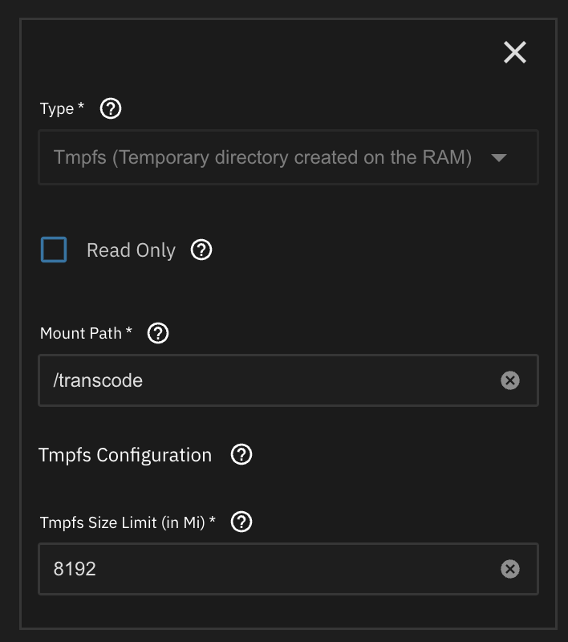This screenshot has width=568, height=642.
Task: Focus the Tmpfs Size Limit field 8192
Action: coord(288,569)
